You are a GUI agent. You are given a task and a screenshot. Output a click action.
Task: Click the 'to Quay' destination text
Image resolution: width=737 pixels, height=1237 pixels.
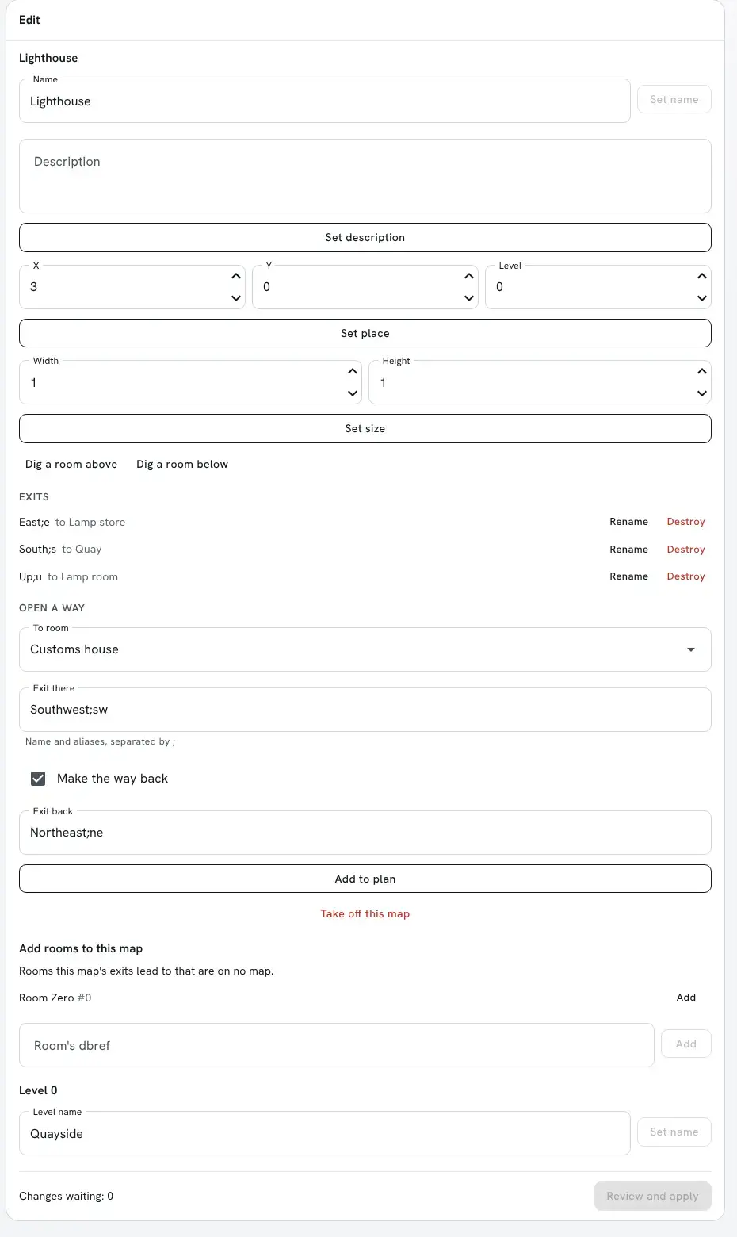pos(82,550)
